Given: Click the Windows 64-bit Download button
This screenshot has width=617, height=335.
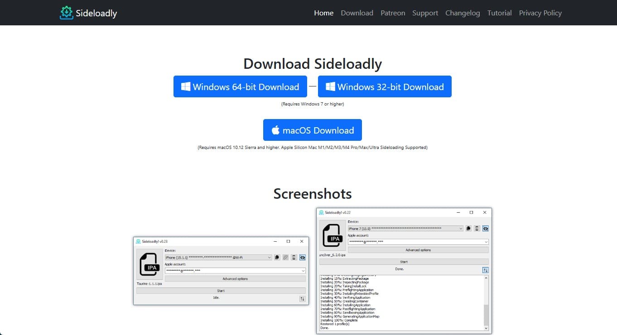Looking at the screenshot, I should tap(240, 86).
